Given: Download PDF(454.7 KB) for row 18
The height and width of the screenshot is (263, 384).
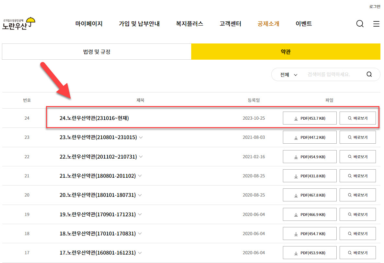Looking at the screenshot, I should (x=309, y=233).
